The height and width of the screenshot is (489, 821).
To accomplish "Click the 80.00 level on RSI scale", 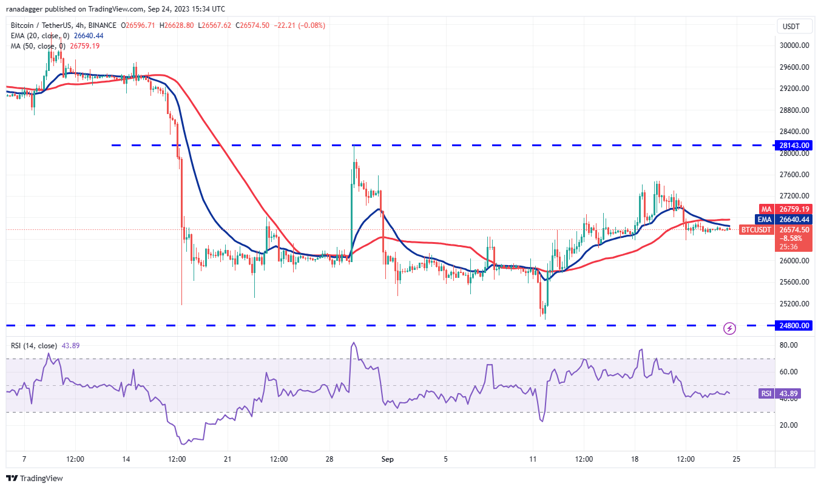I will (x=788, y=345).
